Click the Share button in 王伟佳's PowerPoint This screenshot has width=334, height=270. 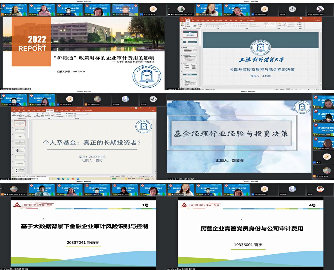(317, 21)
